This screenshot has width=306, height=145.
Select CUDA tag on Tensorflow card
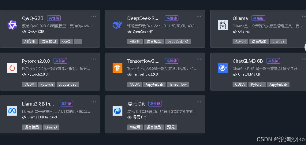pos(135,84)
